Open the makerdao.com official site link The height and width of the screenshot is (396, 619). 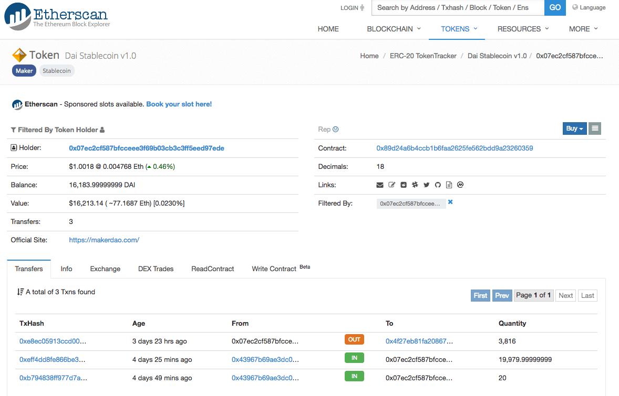coord(104,240)
